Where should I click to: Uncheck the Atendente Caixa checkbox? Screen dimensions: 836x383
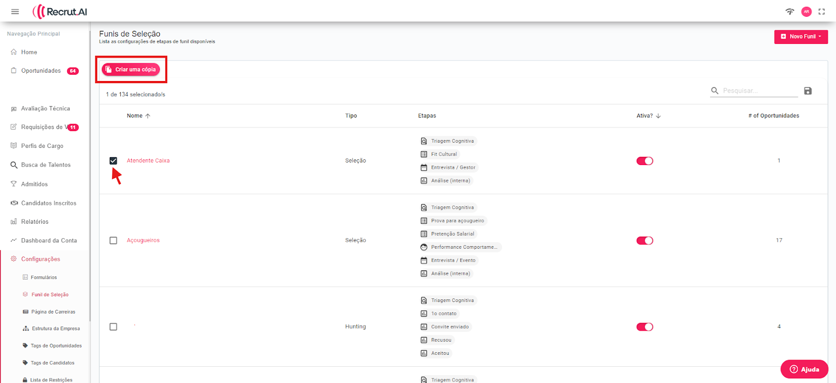tap(113, 161)
